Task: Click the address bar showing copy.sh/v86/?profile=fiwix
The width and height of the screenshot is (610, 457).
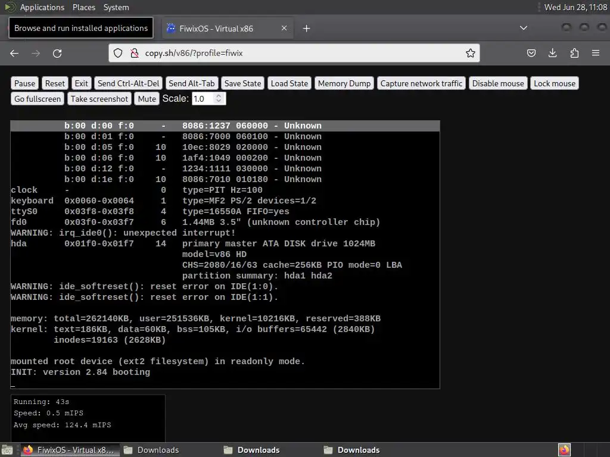Action: pyautogui.click(x=294, y=53)
